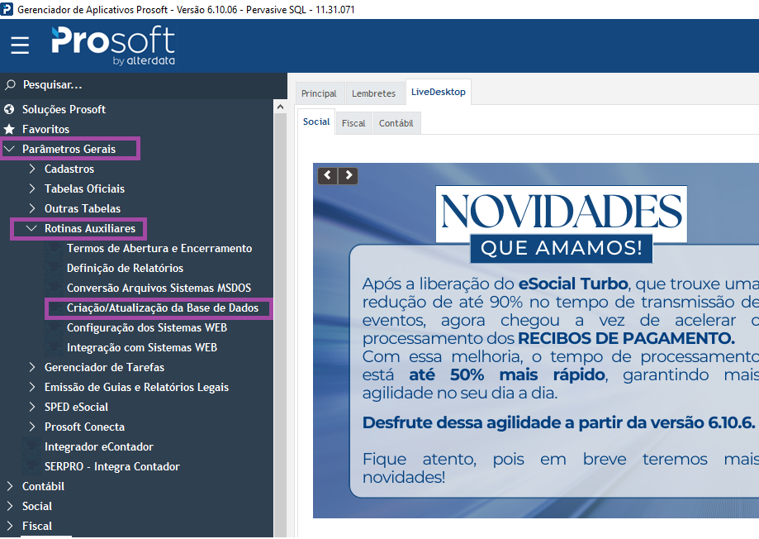
Task: Open Configuração dos Sistemas WEB
Action: tap(147, 327)
